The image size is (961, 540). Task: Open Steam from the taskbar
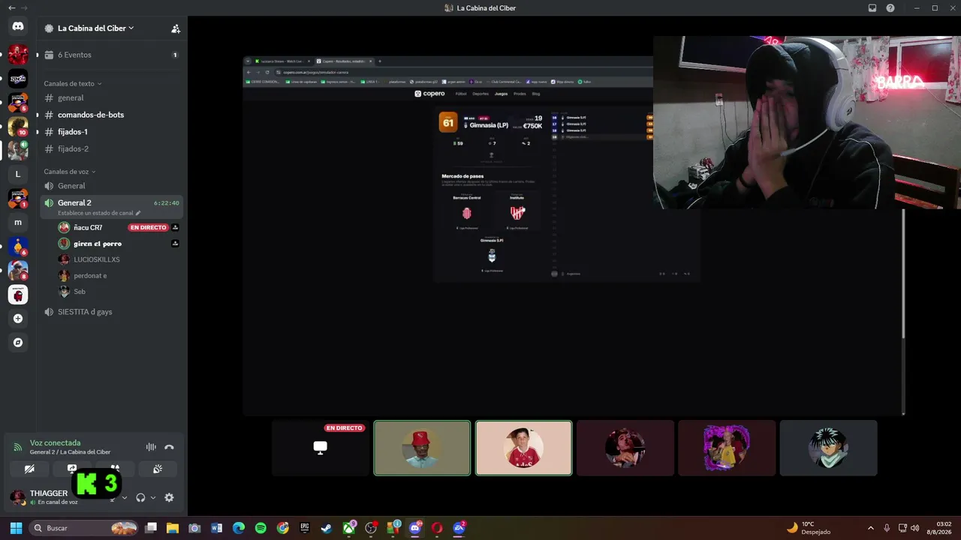(x=327, y=528)
